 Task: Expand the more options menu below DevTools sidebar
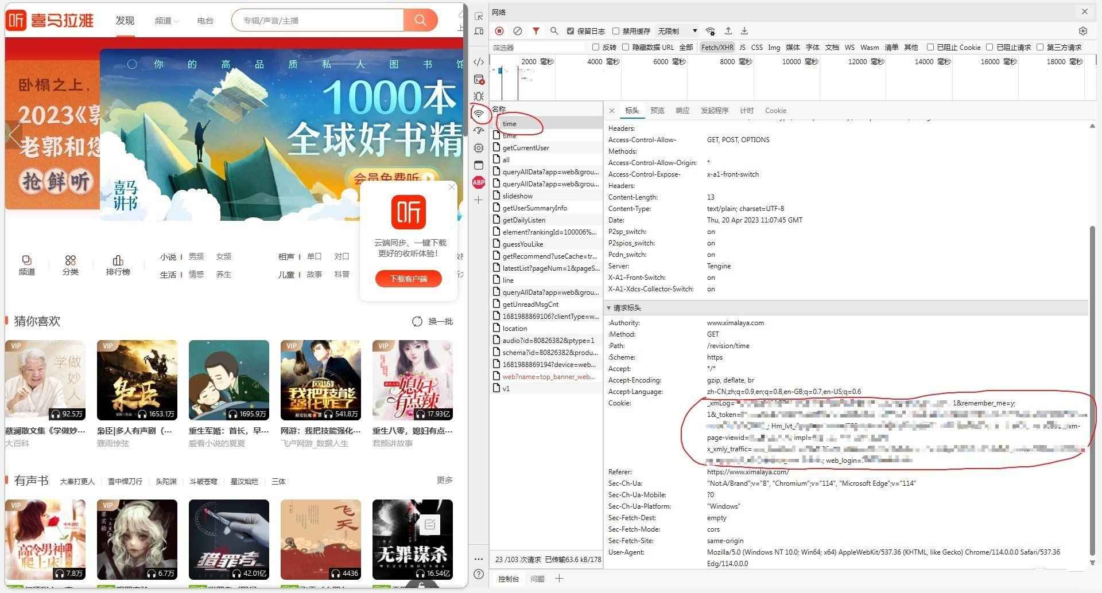point(479,559)
